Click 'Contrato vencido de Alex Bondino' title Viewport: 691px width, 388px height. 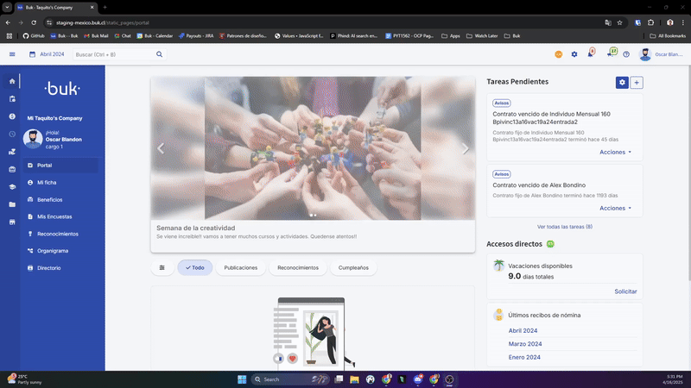point(539,185)
